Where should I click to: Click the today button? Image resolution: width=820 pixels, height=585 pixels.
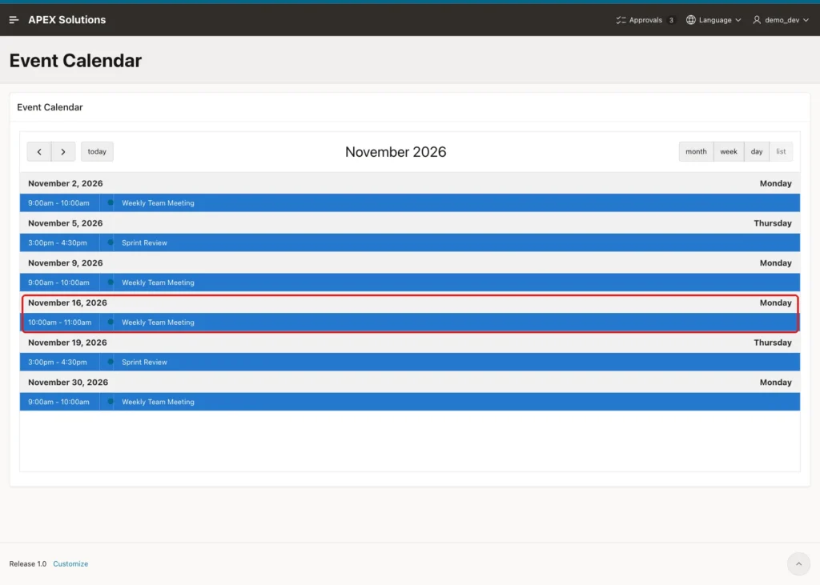[x=97, y=151]
